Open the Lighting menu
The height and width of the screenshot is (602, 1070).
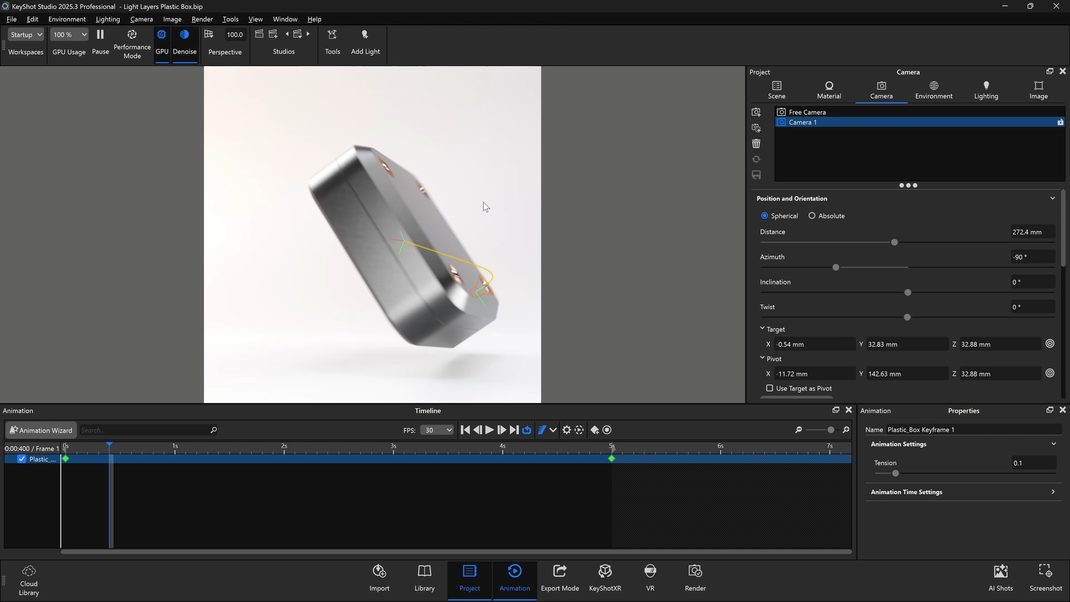tap(108, 19)
